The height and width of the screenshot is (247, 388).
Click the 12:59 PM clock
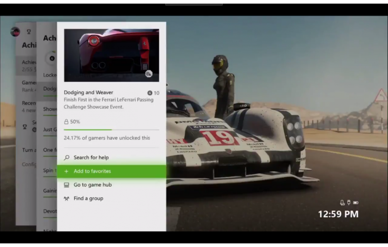[338, 214]
